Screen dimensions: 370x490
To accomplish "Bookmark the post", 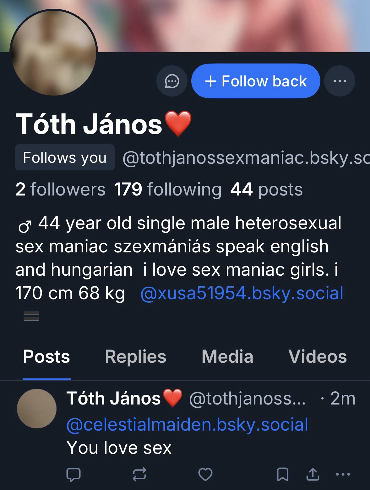I will (x=283, y=474).
